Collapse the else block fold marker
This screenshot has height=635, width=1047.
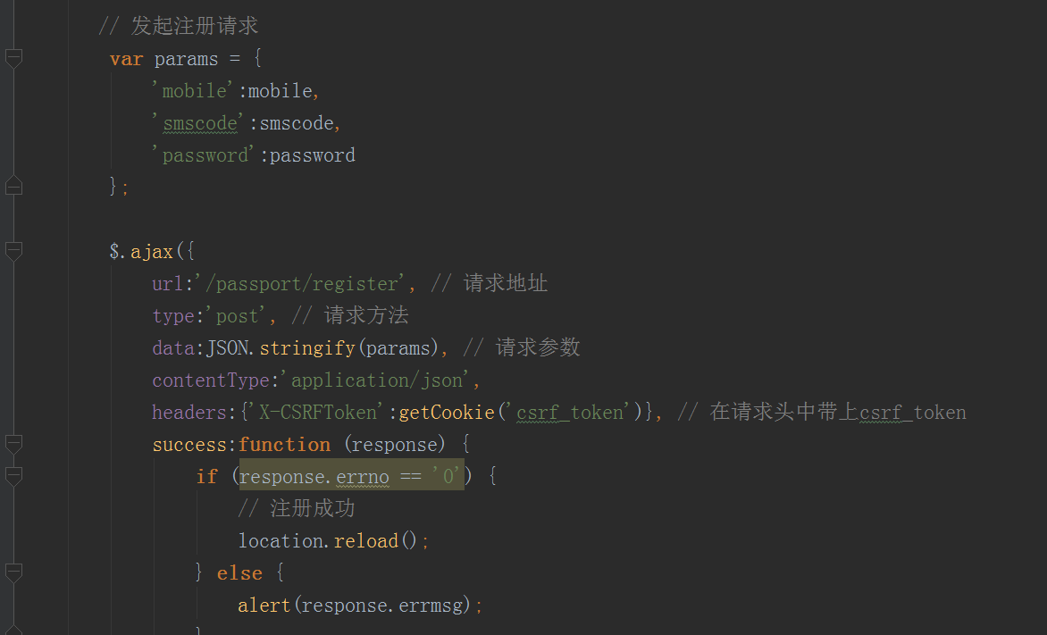click(x=13, y=572)
